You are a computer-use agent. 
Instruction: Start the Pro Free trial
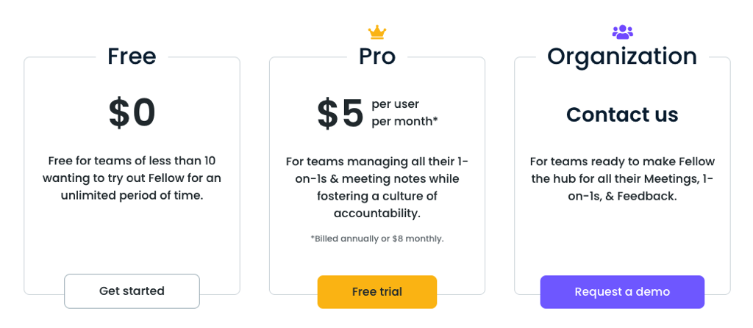pos(377,291)
